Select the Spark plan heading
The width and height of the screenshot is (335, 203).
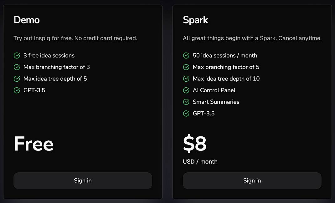coord(196,20)
